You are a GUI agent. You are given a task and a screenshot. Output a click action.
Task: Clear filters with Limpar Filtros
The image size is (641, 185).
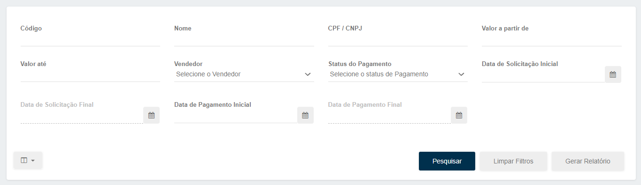(x=513, y=161)
